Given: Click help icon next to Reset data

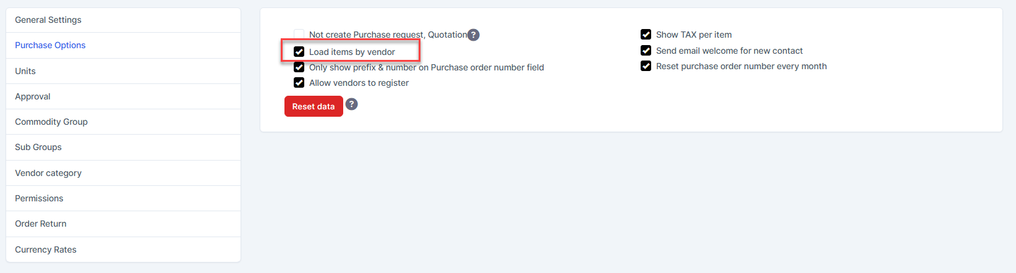Looking at the screenshot, I should pos(351,104).
